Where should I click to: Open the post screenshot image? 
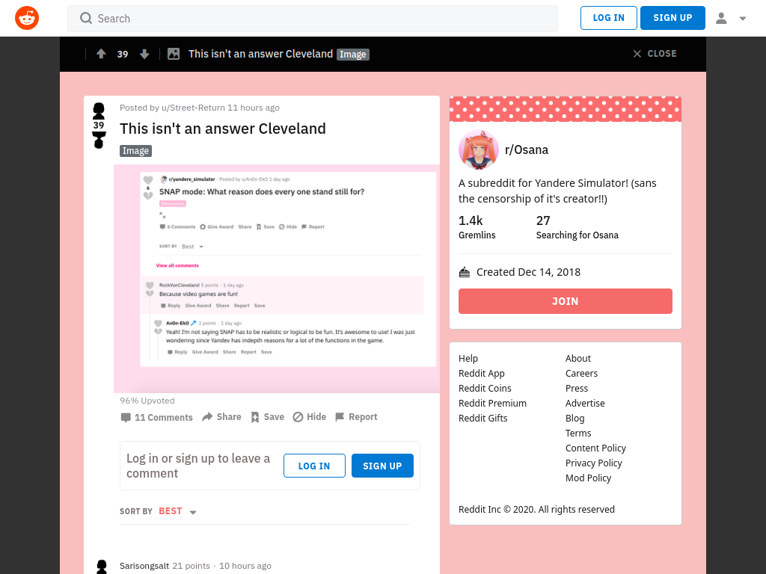(277, 279)
